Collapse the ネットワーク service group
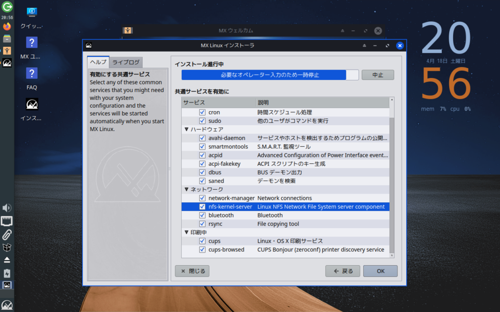The width and height of the screenshot is (500, 312). 187,190
